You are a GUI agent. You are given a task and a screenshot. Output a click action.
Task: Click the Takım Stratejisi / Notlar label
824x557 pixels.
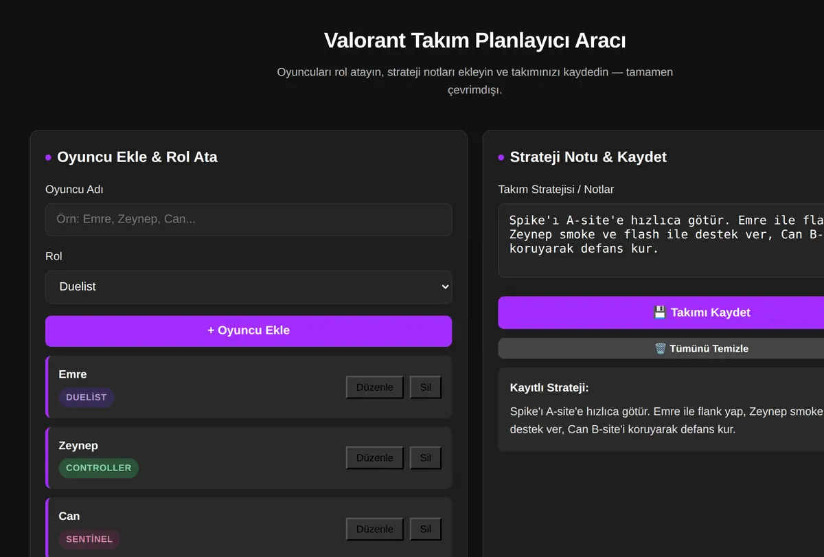point(556,190)
